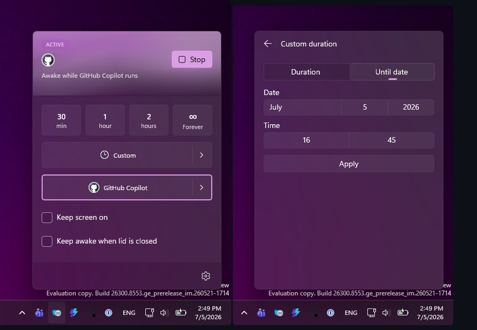Open the July month picker

[303, 107]
